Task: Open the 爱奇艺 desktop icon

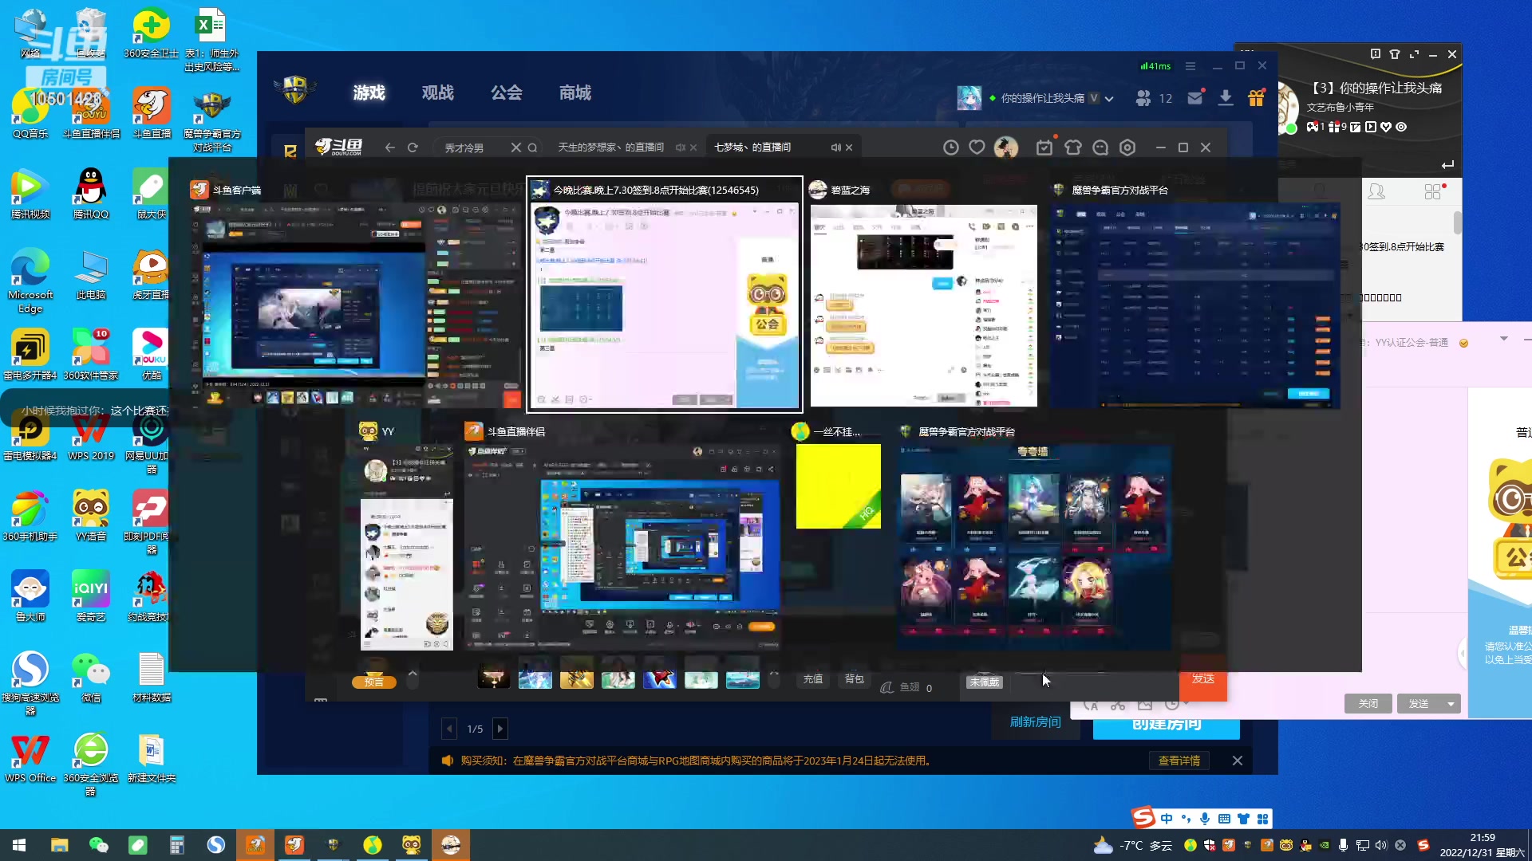Action: click(x=90, y=596)
